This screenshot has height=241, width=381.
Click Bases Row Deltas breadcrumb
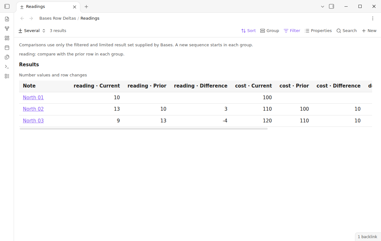tap(58, 18)
